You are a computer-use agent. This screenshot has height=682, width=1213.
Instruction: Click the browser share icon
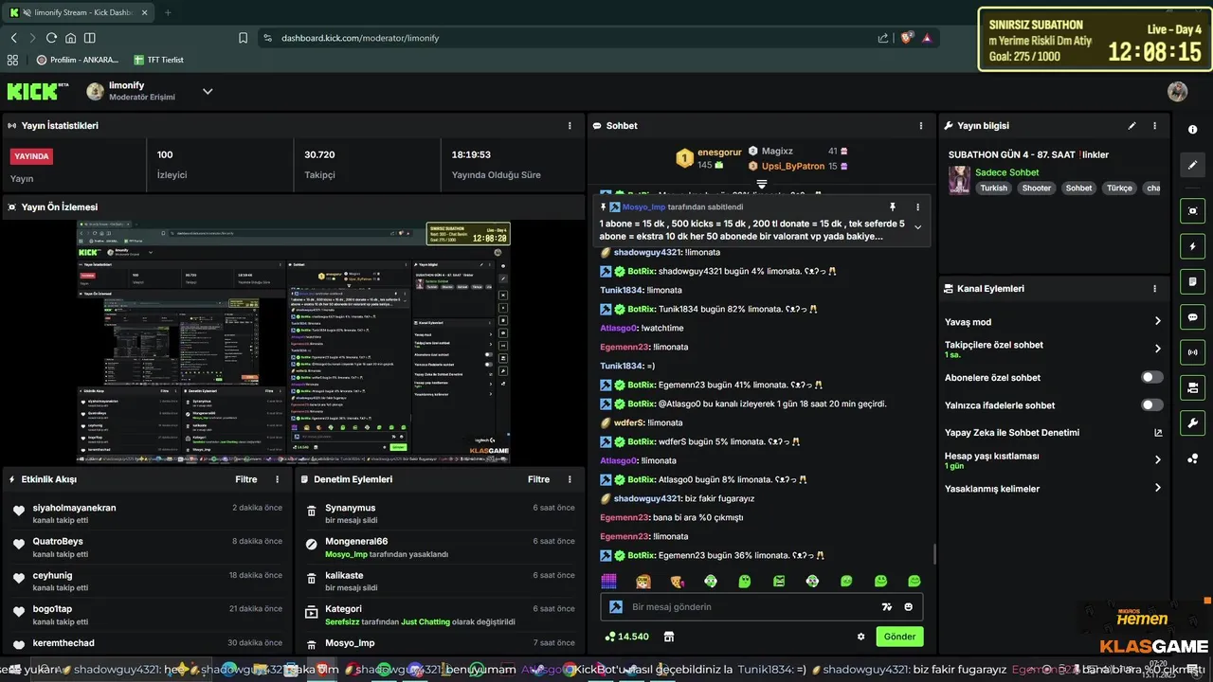883,38
